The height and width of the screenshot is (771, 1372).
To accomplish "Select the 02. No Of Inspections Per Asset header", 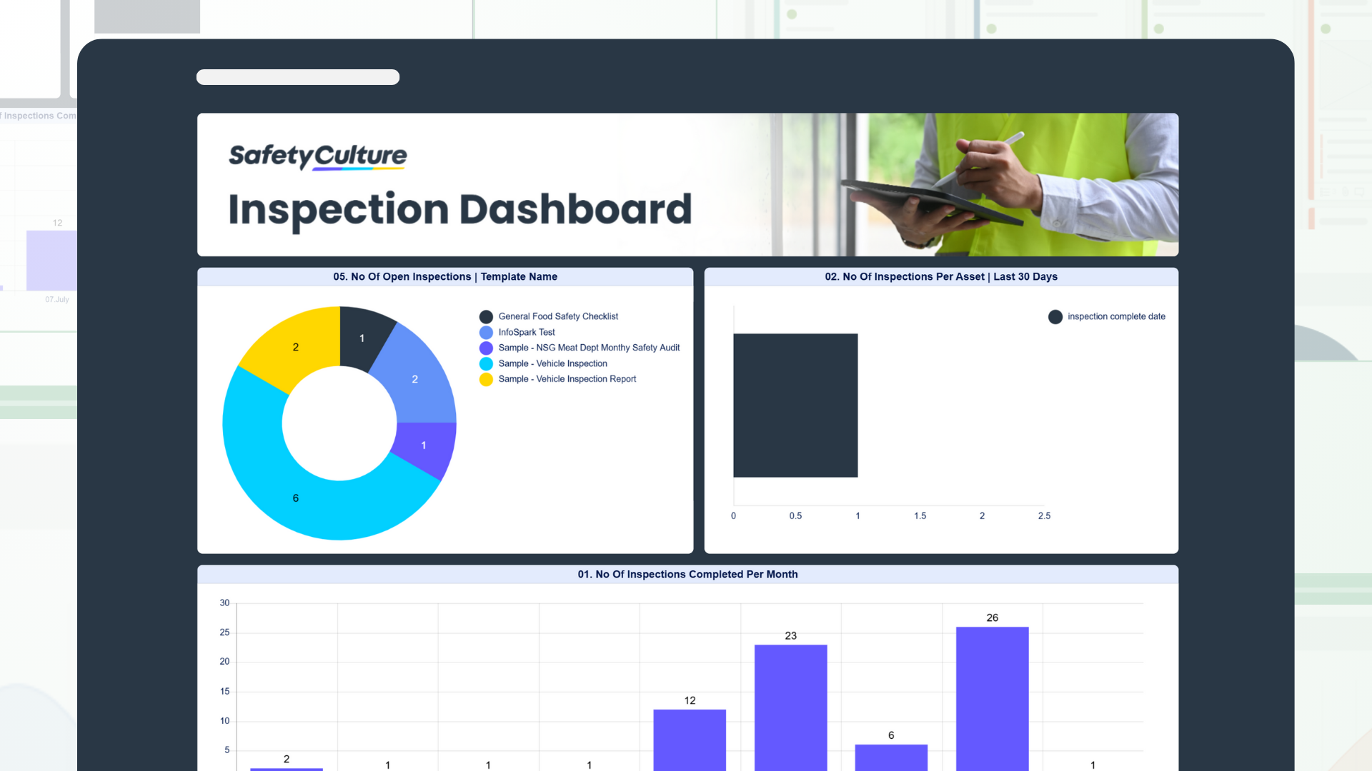I will [941, 276].
